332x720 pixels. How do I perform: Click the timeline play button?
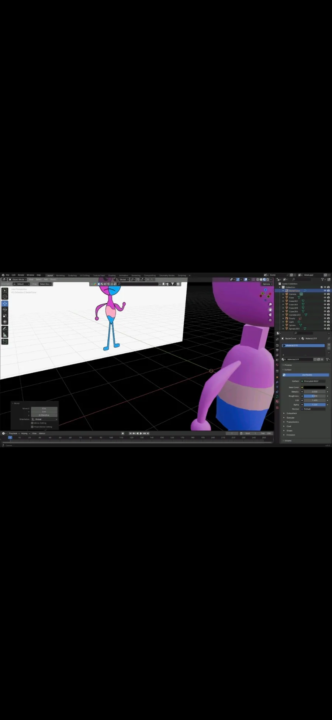(141, 433)
